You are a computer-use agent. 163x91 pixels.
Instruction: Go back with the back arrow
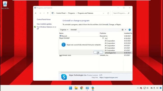pyautogui.click(x=36, y=13)
